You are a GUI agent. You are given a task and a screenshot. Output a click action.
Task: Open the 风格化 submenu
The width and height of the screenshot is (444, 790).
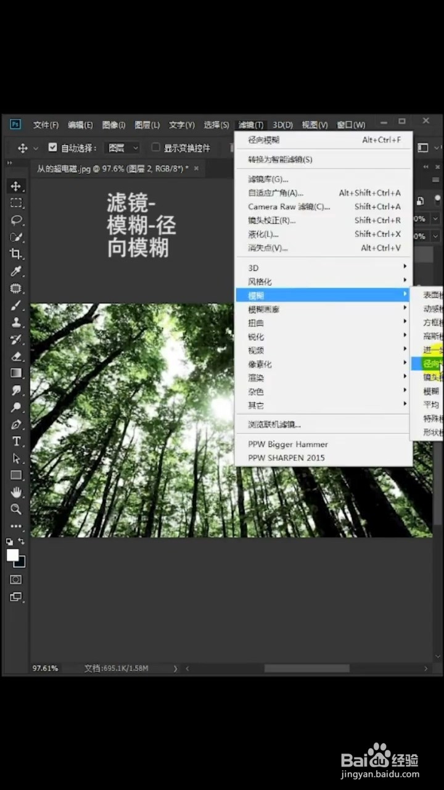324,281
